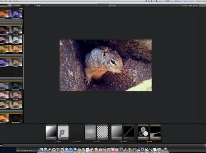
Task: Turn off the Vignette tool's green toggle
Action: tap(95, 125)
